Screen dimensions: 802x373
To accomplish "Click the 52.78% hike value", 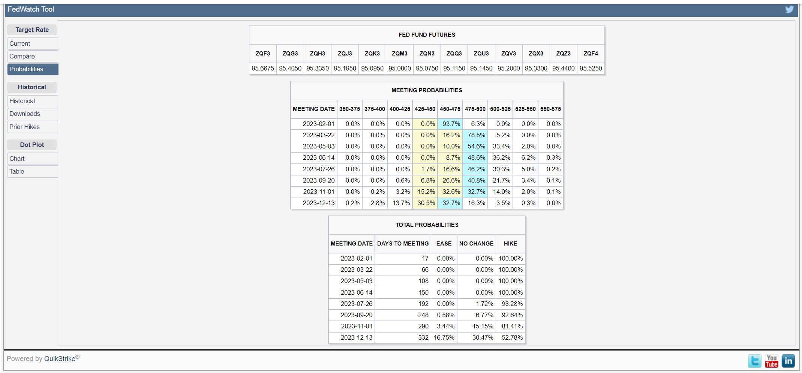I will [510, 337].
